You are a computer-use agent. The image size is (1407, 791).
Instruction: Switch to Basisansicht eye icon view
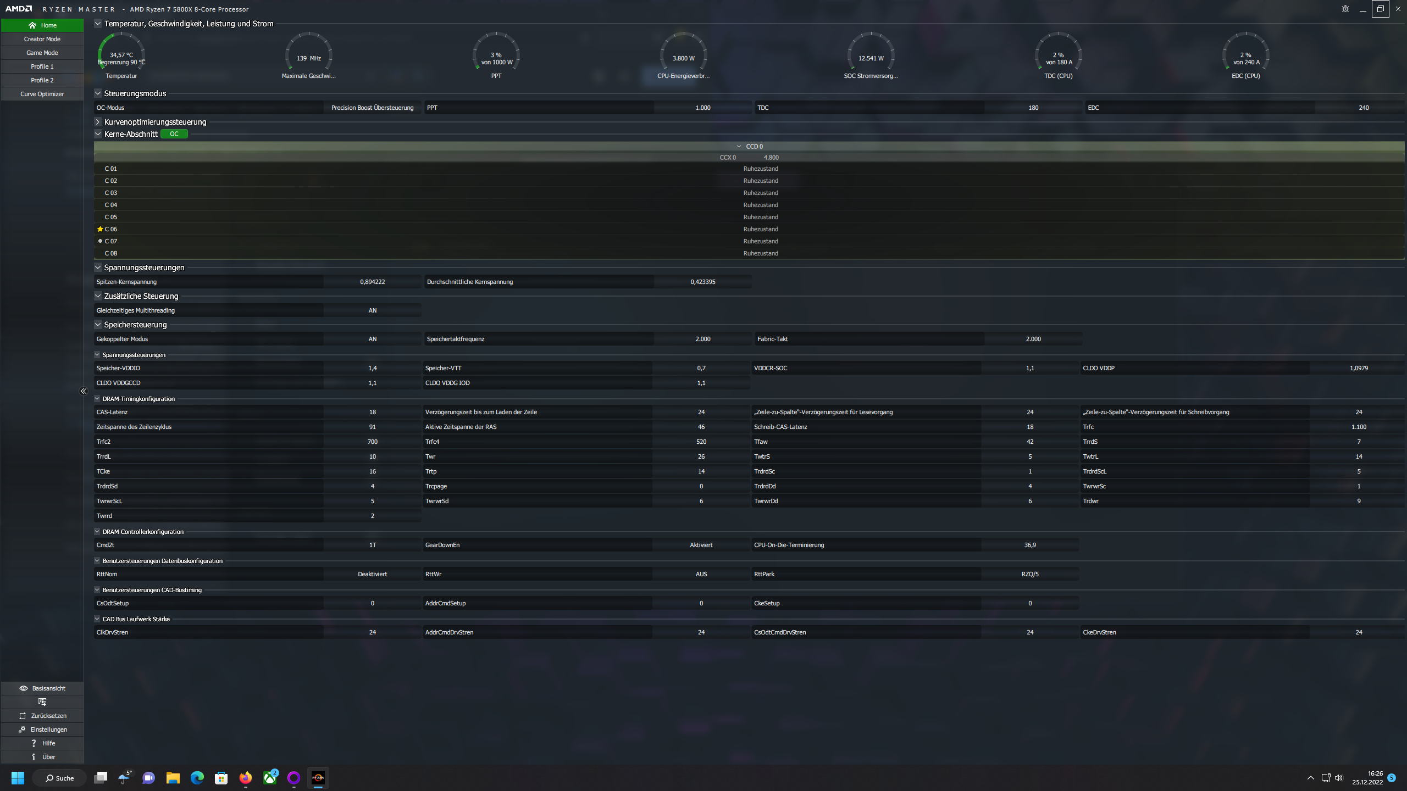[x=24, y=688]
